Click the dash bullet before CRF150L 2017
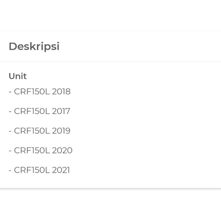 point(10,111)
